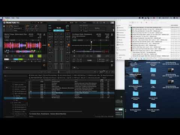Click Deck A's colored waveform display

[23, 45]
